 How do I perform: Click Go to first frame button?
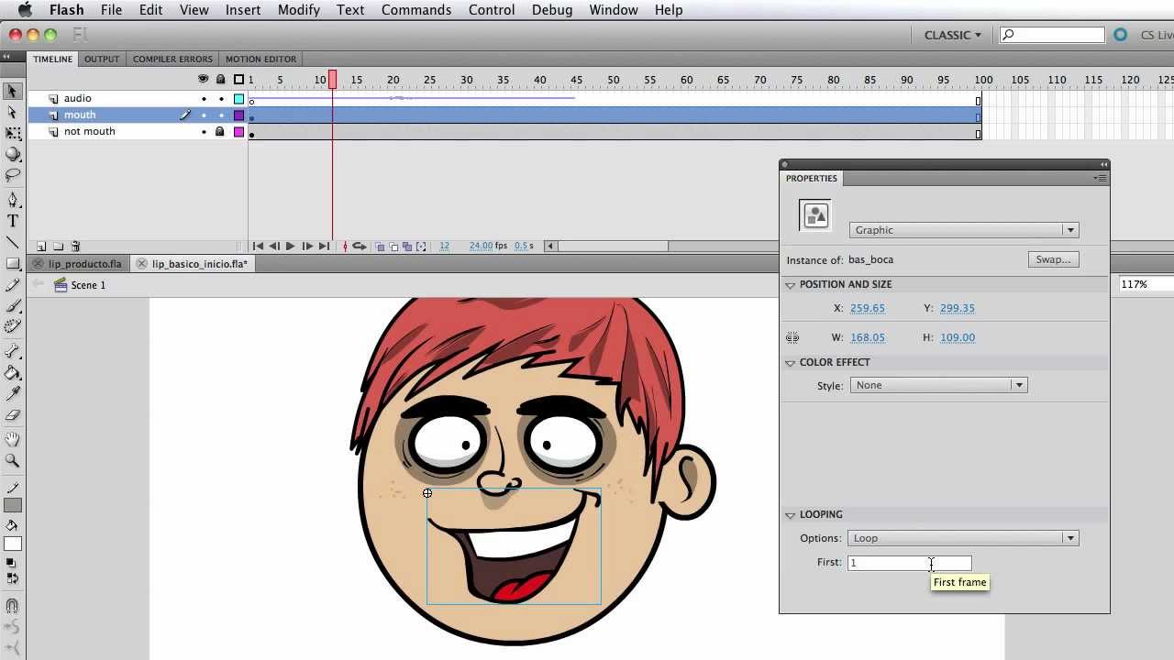tap(258, 246)
